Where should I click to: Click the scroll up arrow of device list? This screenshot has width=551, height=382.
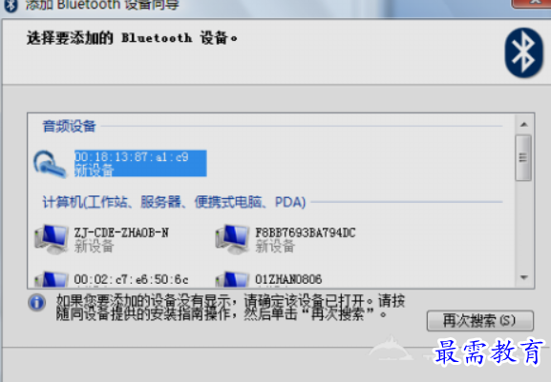[524, 125]
